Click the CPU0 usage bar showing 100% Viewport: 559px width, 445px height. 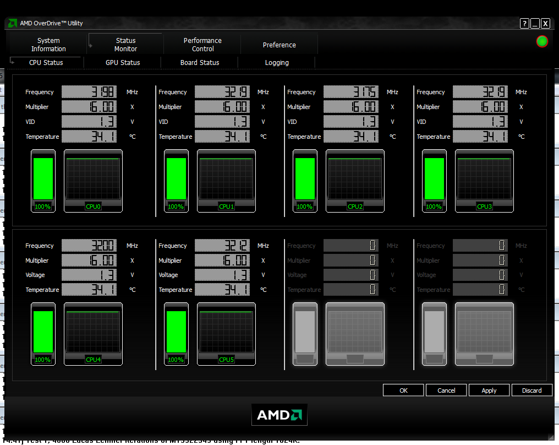pyautogui.click(x=43, y=181)
